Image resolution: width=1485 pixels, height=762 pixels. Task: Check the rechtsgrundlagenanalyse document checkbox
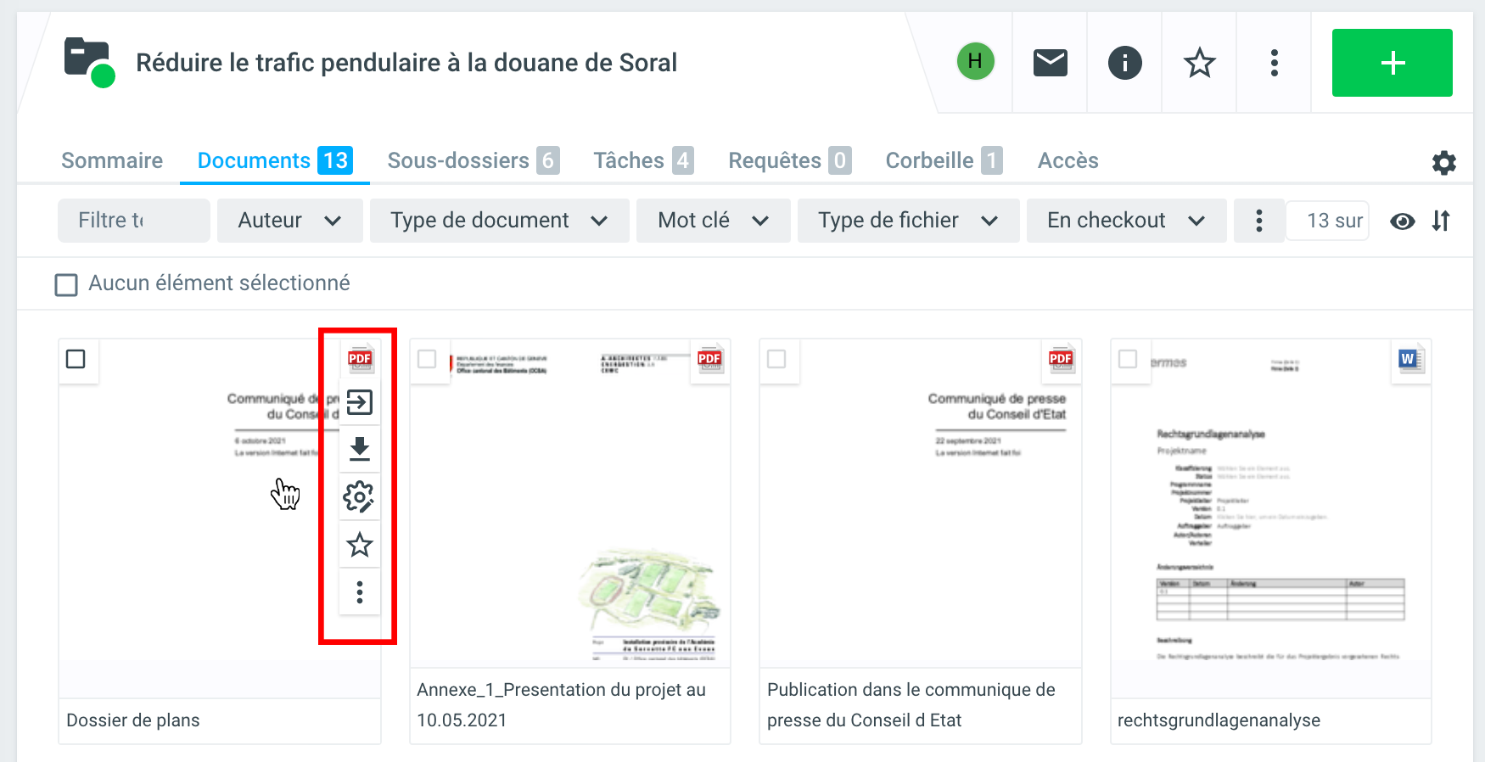point(1128,359)
